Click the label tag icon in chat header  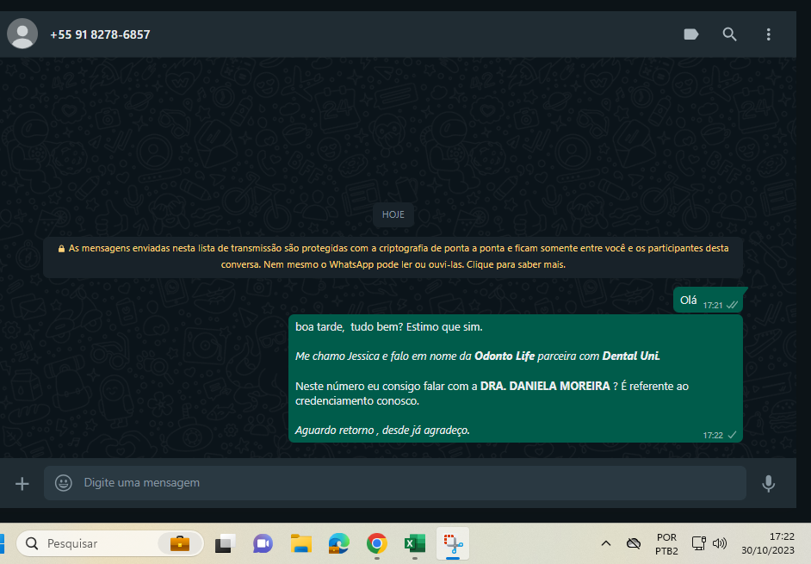point(691,34)
